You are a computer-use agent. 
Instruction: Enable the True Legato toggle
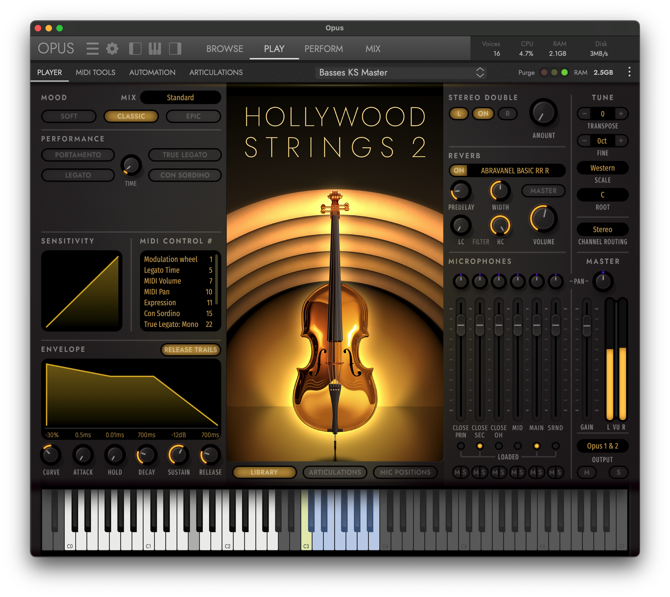185,155
